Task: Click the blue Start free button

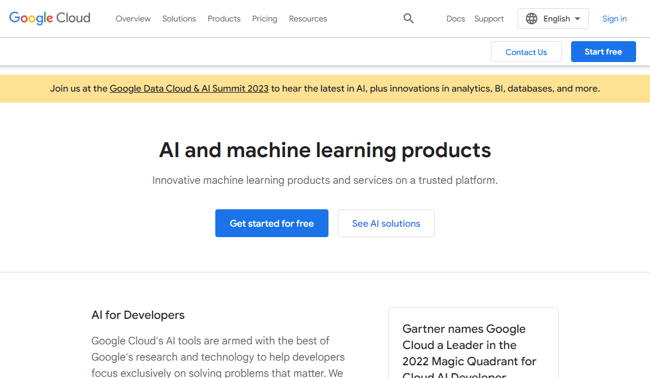Action: 603,52
